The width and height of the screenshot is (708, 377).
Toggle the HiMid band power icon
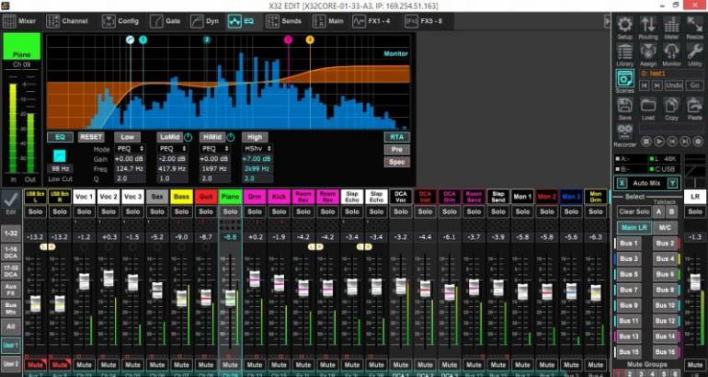point(230,137)
